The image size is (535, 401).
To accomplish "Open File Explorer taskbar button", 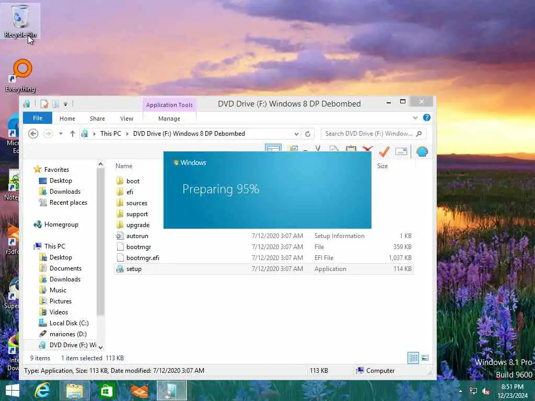I will coord(74,391).
